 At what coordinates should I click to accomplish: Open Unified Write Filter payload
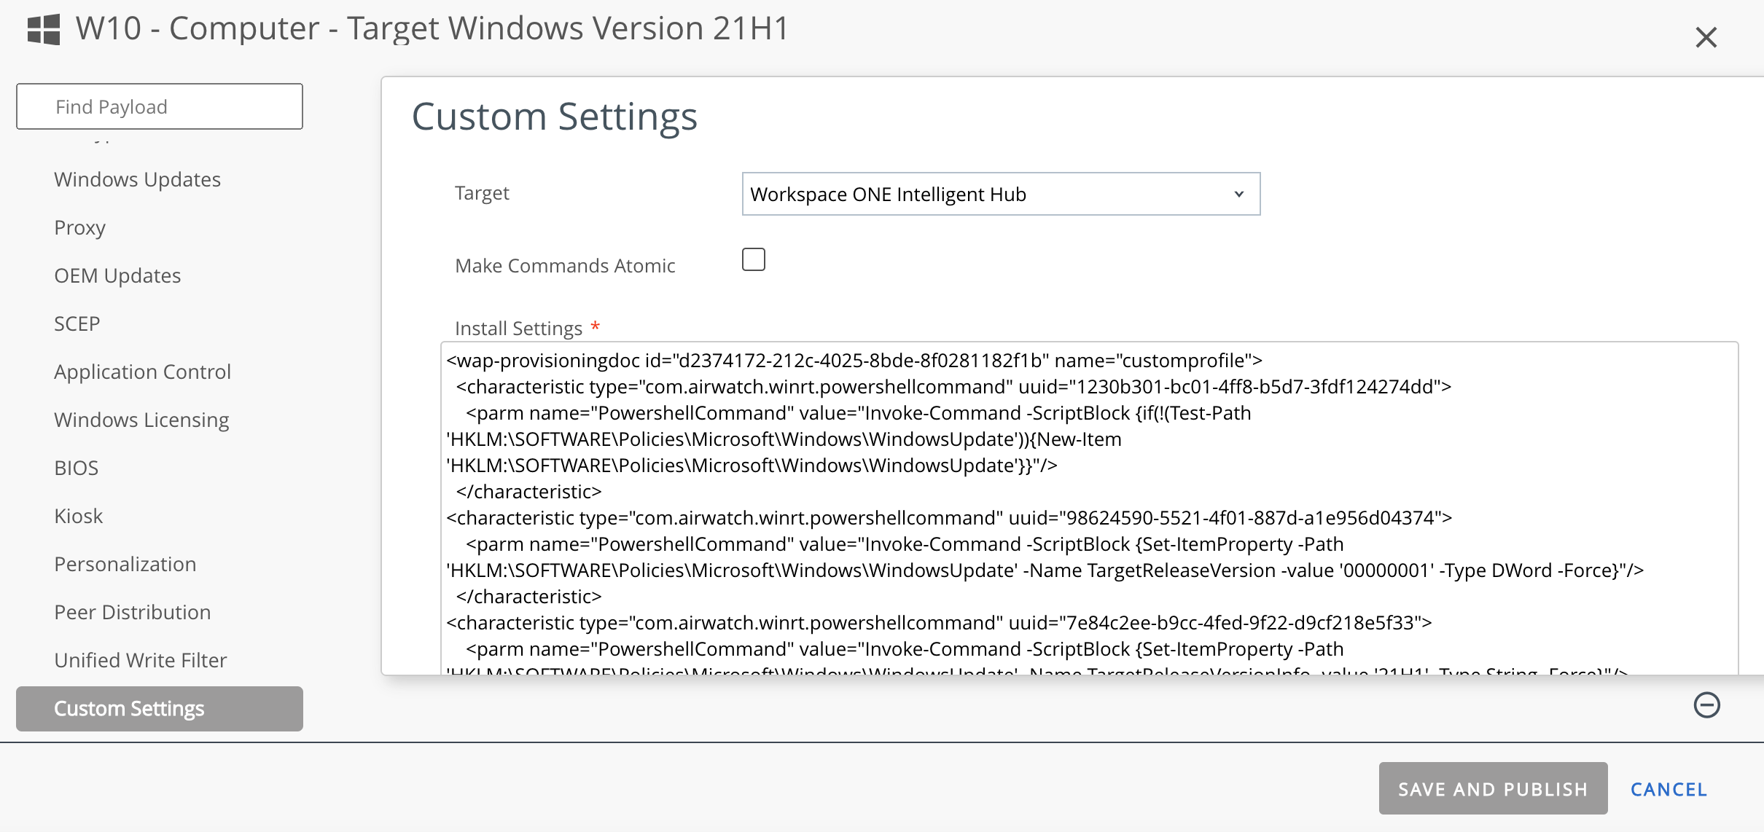point(140,660)
